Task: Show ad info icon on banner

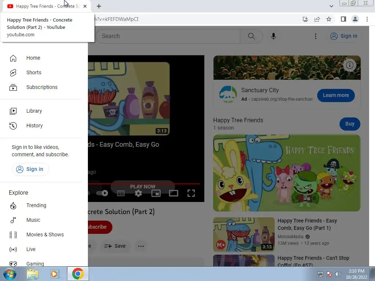Action: click(350, 65)
